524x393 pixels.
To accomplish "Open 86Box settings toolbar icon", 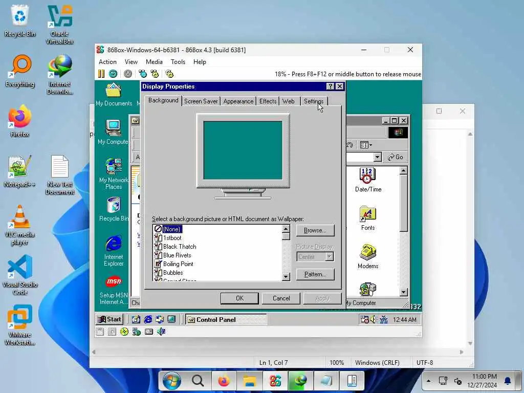I will 169,74.
